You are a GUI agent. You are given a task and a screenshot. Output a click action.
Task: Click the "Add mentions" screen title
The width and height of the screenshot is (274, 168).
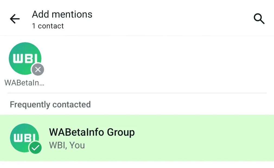click(62, 14)
